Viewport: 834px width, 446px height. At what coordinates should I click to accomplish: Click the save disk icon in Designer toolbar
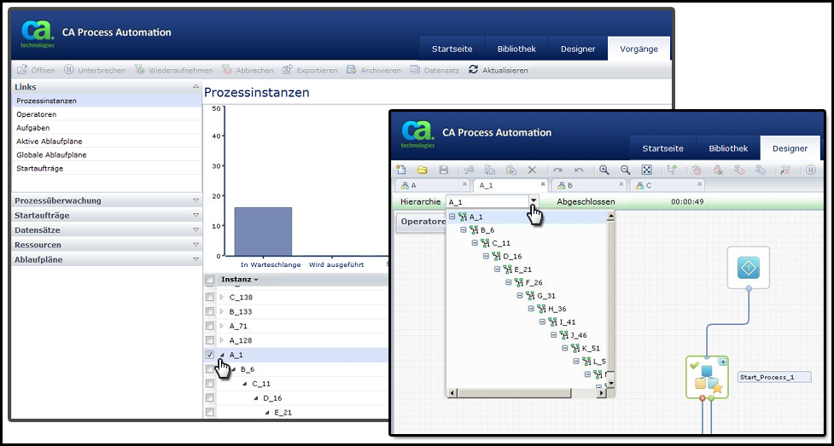point(443,170)
